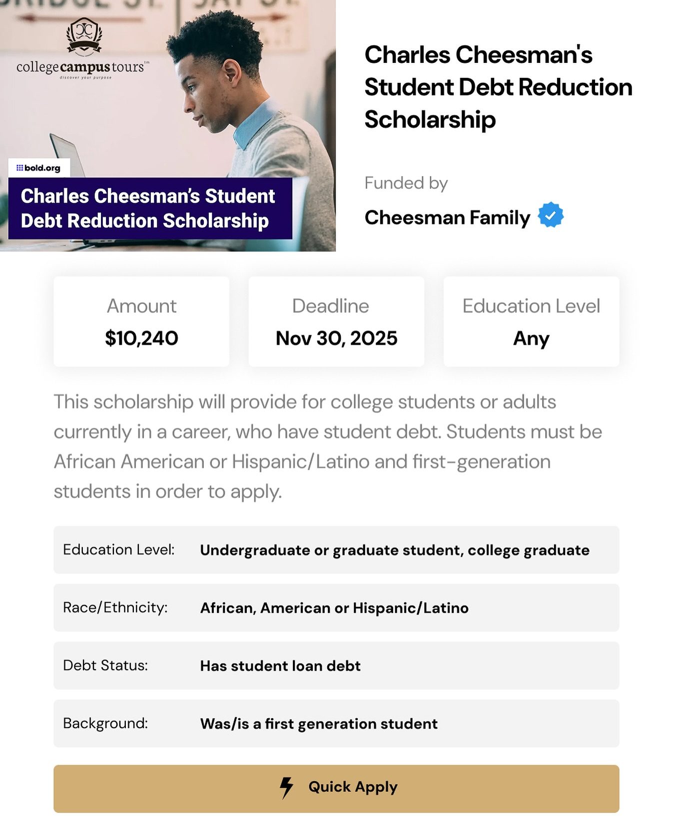The height and width of the screenshot is (839, 673).
Task: Click the blue verified checkmark badge
Action: tap(551, 215)
